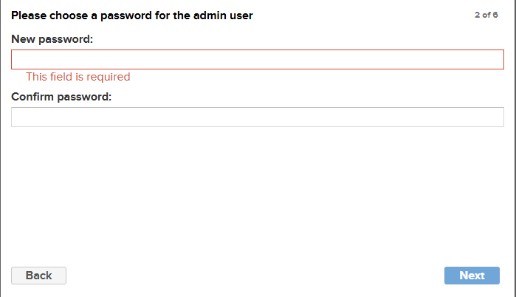Click the gray Back button at bottom left
This screenshot has width=516, height=297.
pos(38,276)
